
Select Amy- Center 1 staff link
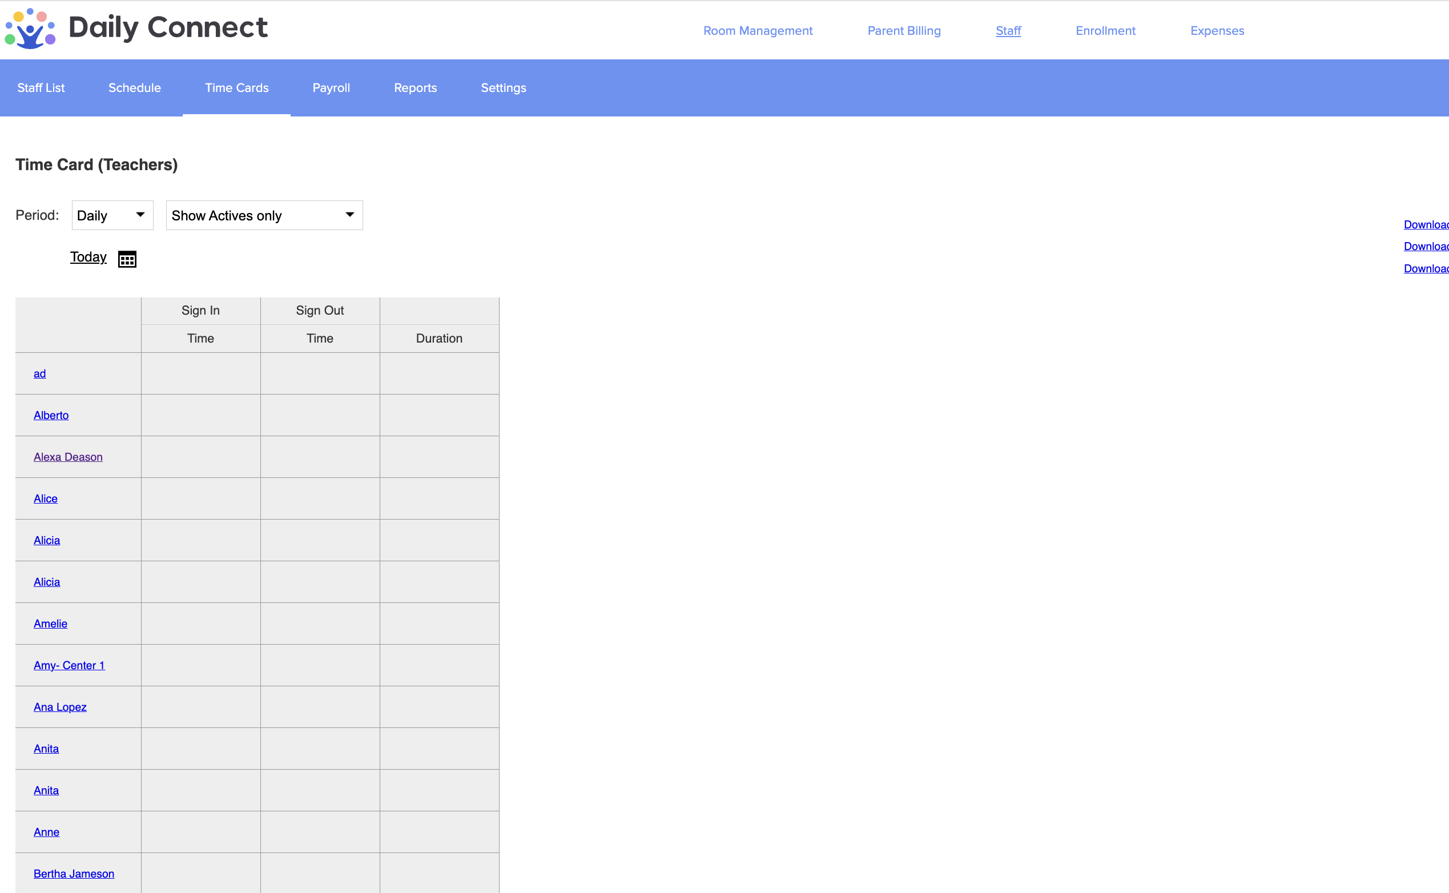pyautogui.click(x=69, y=665)
